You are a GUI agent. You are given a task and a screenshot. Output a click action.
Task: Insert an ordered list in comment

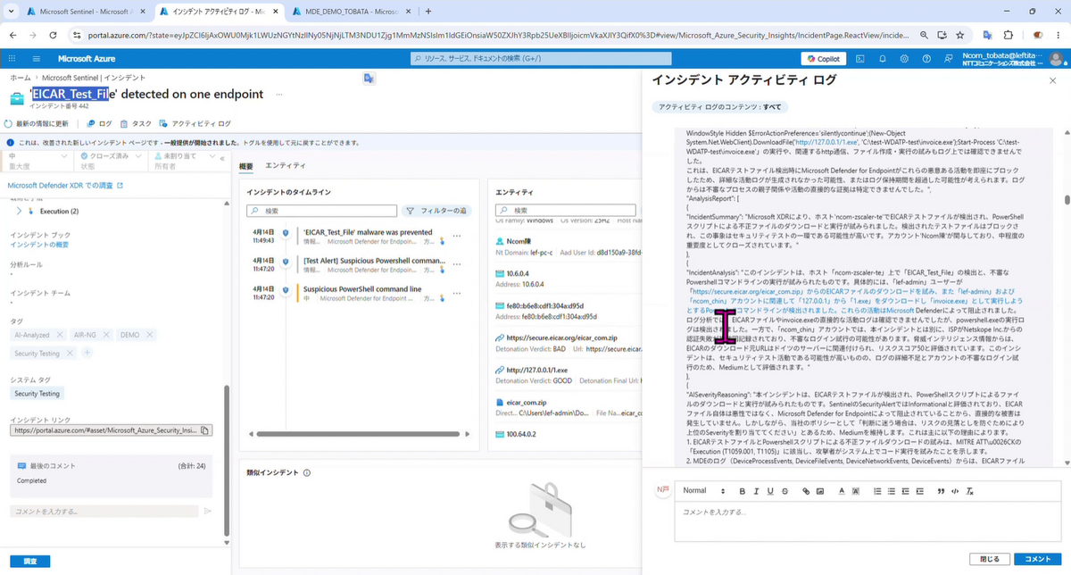[x=877, y=491]
